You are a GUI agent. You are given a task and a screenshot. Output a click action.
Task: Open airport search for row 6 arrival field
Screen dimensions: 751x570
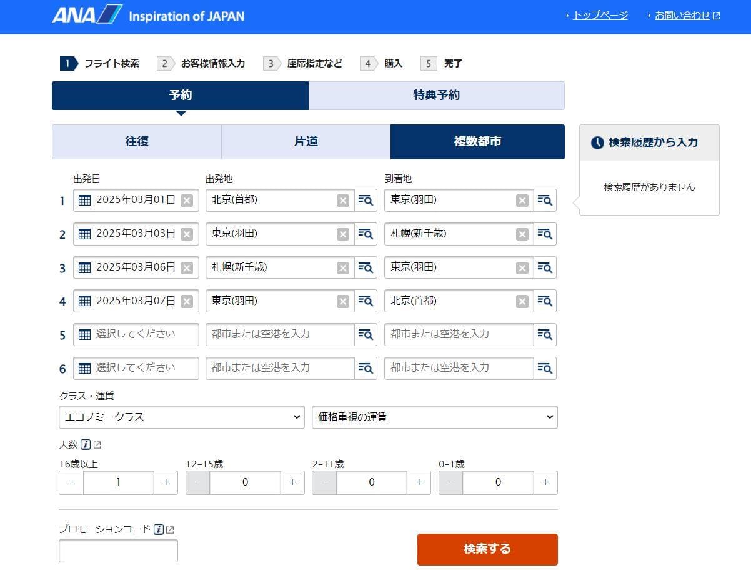point(545,368)
